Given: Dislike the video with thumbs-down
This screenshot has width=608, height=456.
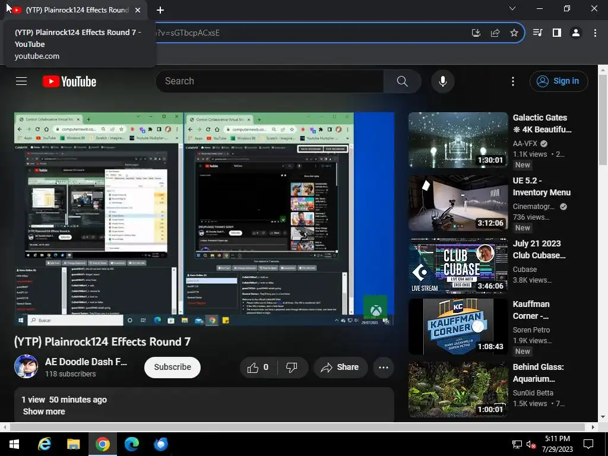Looking at the screenshot, I should (292, 367).
